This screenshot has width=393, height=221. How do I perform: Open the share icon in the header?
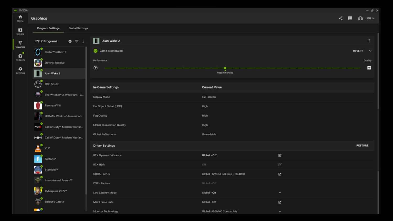341,18
